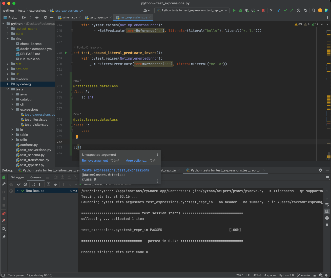Expand all test results
Viewport: 331px width, 278px height.
pyautogui.click(x=49, y=184)
